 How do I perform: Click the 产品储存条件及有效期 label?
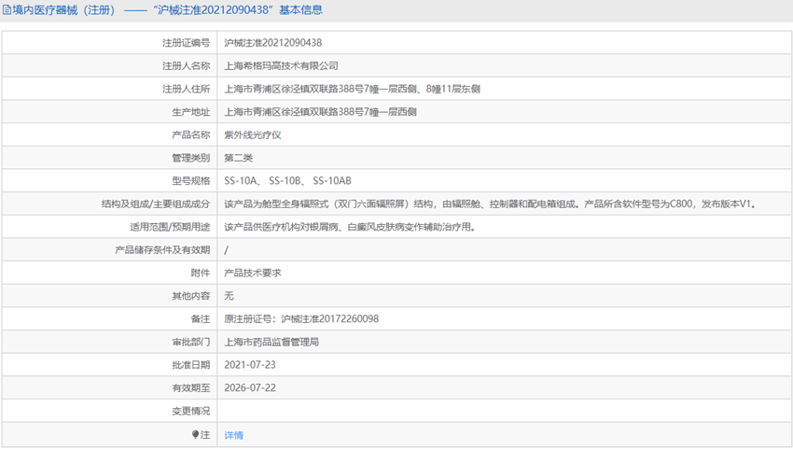point(162,250)
